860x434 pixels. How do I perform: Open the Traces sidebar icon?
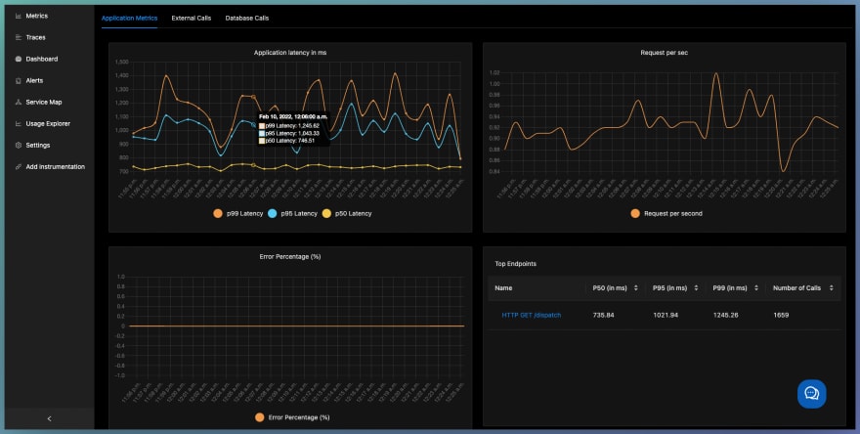(x=19, y=37)
